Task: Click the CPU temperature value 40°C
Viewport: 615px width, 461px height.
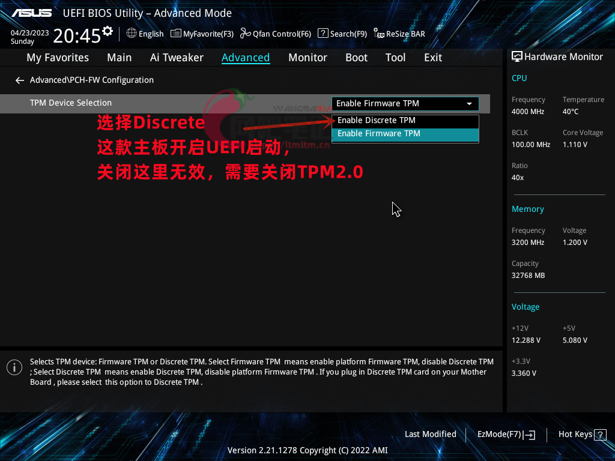Action: (571, 112)
